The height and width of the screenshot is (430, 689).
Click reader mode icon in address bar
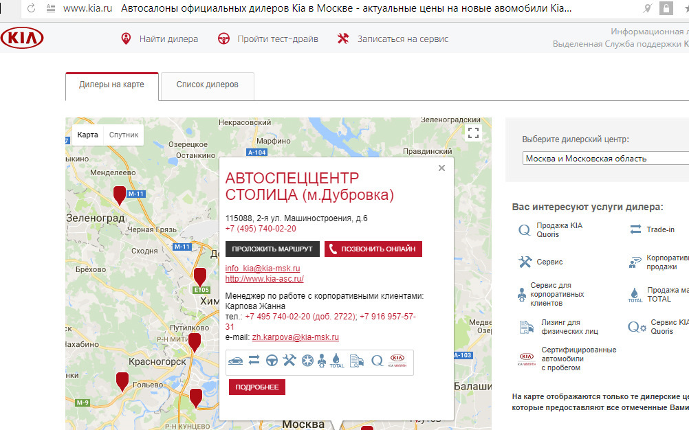[x=51, y=8]
